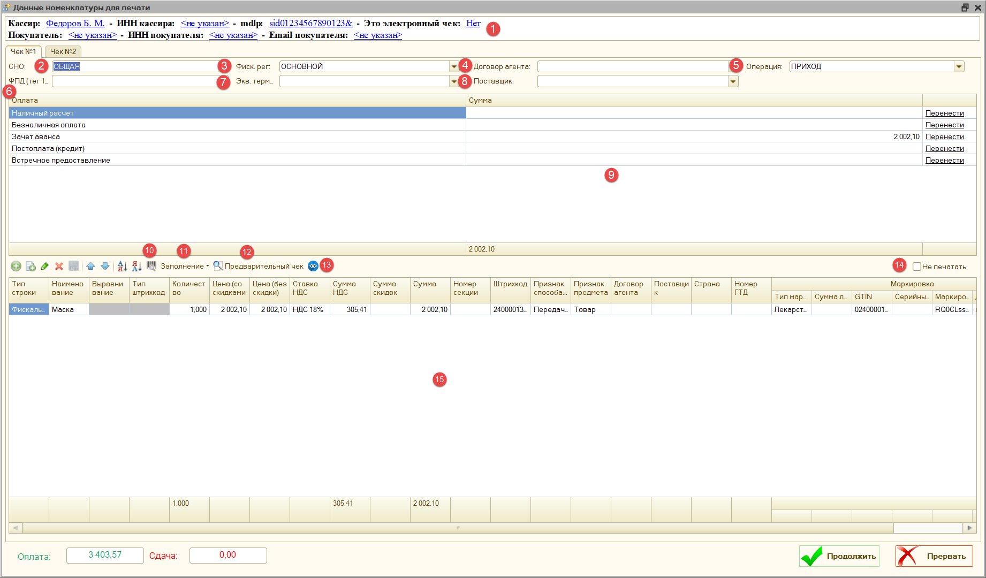986x578 pixels.
Task: Click the Нет link for electronic receipt
Action: (473, 23)
